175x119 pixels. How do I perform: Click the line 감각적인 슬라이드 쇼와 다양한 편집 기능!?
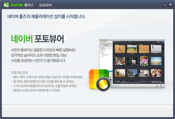point(39,55)
